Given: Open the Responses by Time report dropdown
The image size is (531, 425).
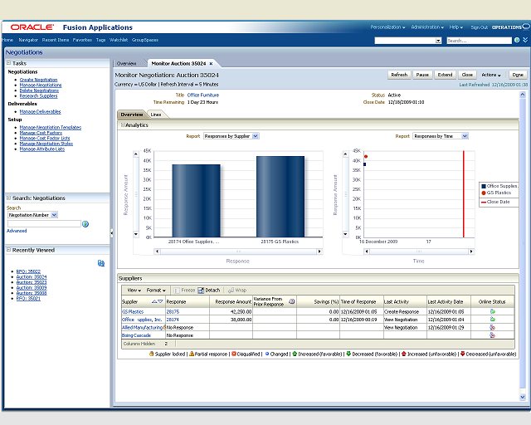Looking at the screenshot, I should [465, 136].
